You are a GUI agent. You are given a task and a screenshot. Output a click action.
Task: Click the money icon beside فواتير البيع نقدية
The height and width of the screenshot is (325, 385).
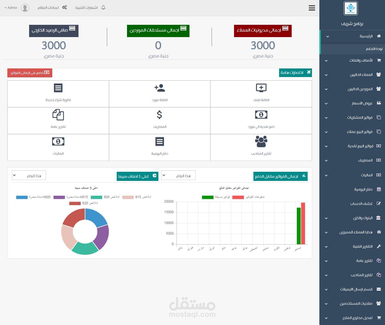pyautogui.click(x=379, y=146)
